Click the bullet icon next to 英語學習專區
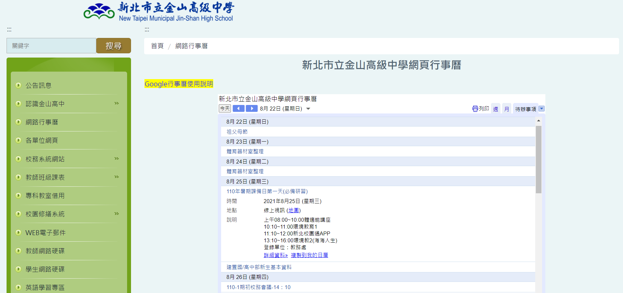Viewport: 623px width, 293px height. 18,287
